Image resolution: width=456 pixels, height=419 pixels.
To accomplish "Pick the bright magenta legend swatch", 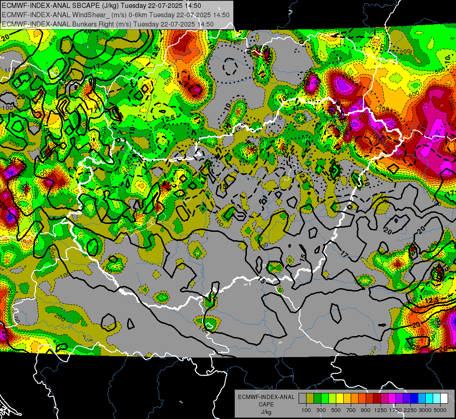I will click(392, 398).
